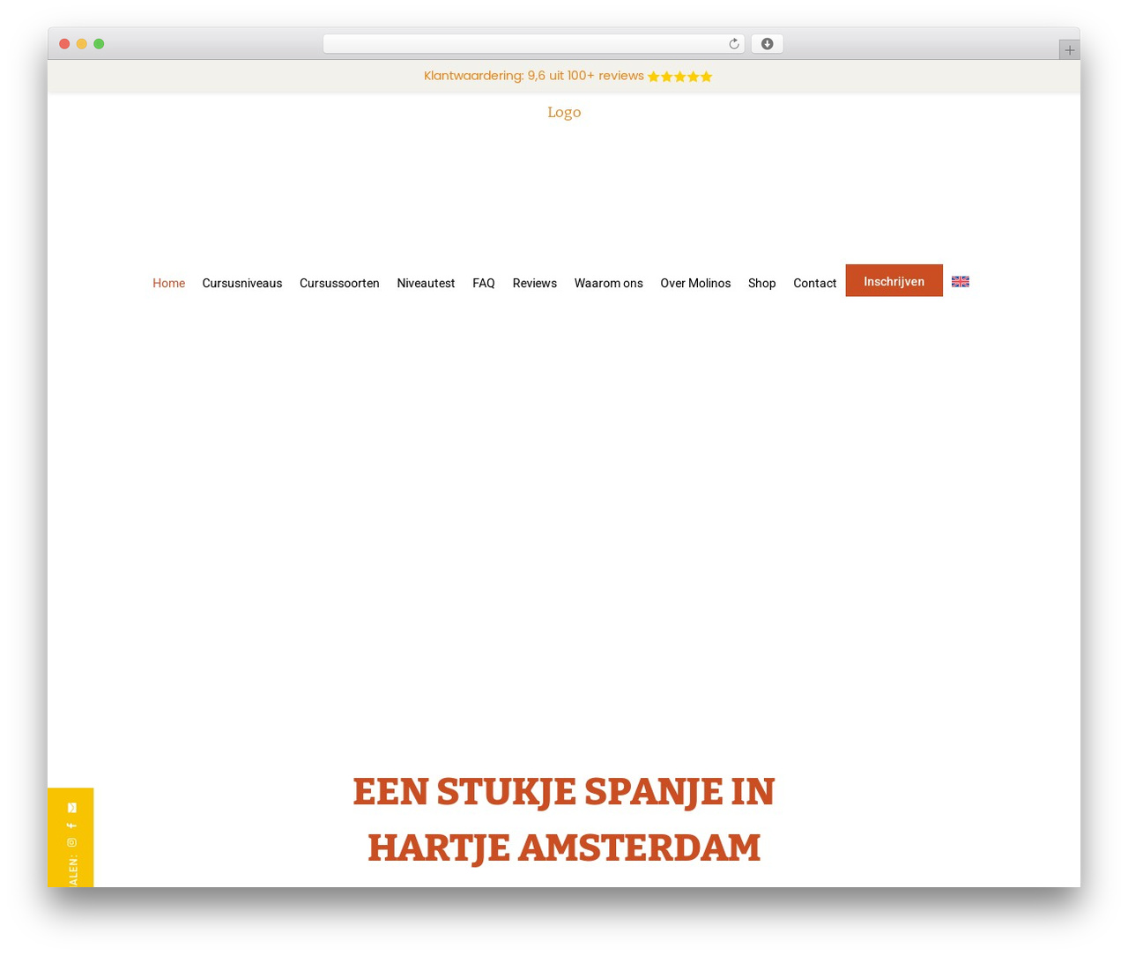Visit the Shop menu link
This screenshot has width=1128, height=955.
click(x=762, y=283)
